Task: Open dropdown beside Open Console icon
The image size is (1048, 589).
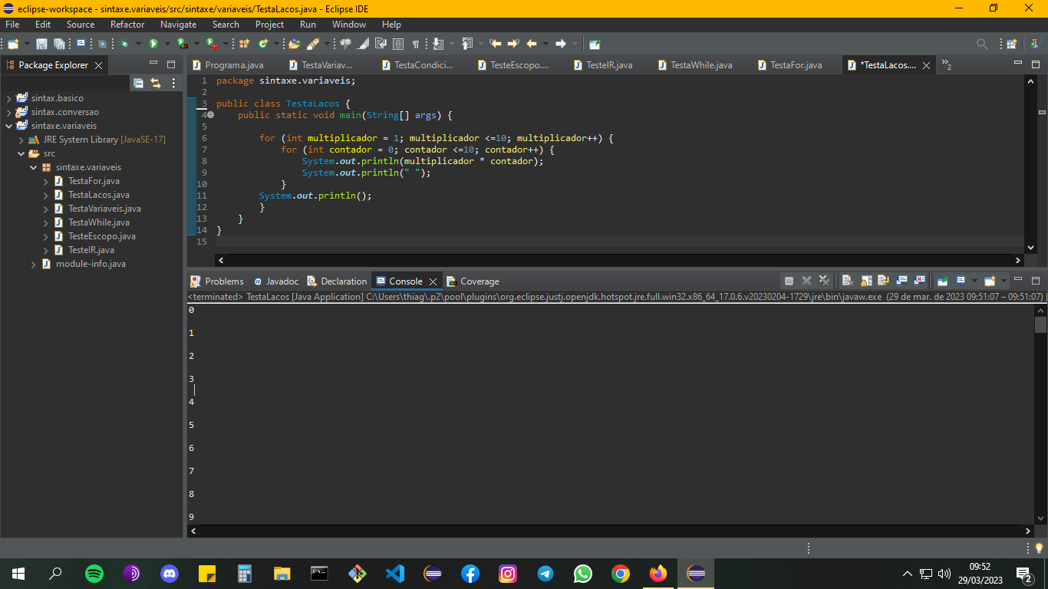Action: click(1004, 281)
